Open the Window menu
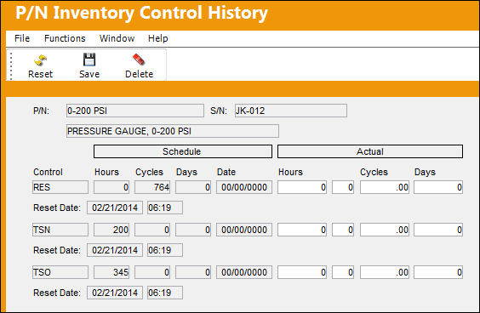The width and height of the screenshot is (480, 313). [x=117, y=38]
